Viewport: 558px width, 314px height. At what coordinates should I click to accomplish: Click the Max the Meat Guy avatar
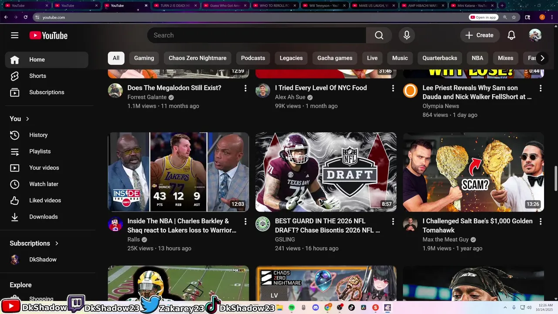tap(410, 224)
